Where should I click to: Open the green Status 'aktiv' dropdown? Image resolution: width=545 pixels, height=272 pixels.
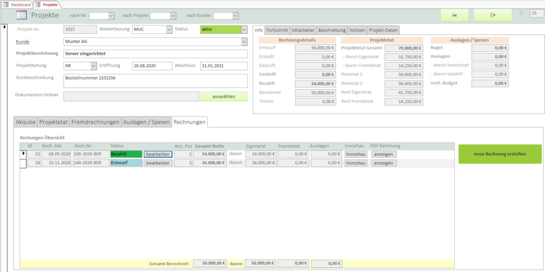click(244, 30)
